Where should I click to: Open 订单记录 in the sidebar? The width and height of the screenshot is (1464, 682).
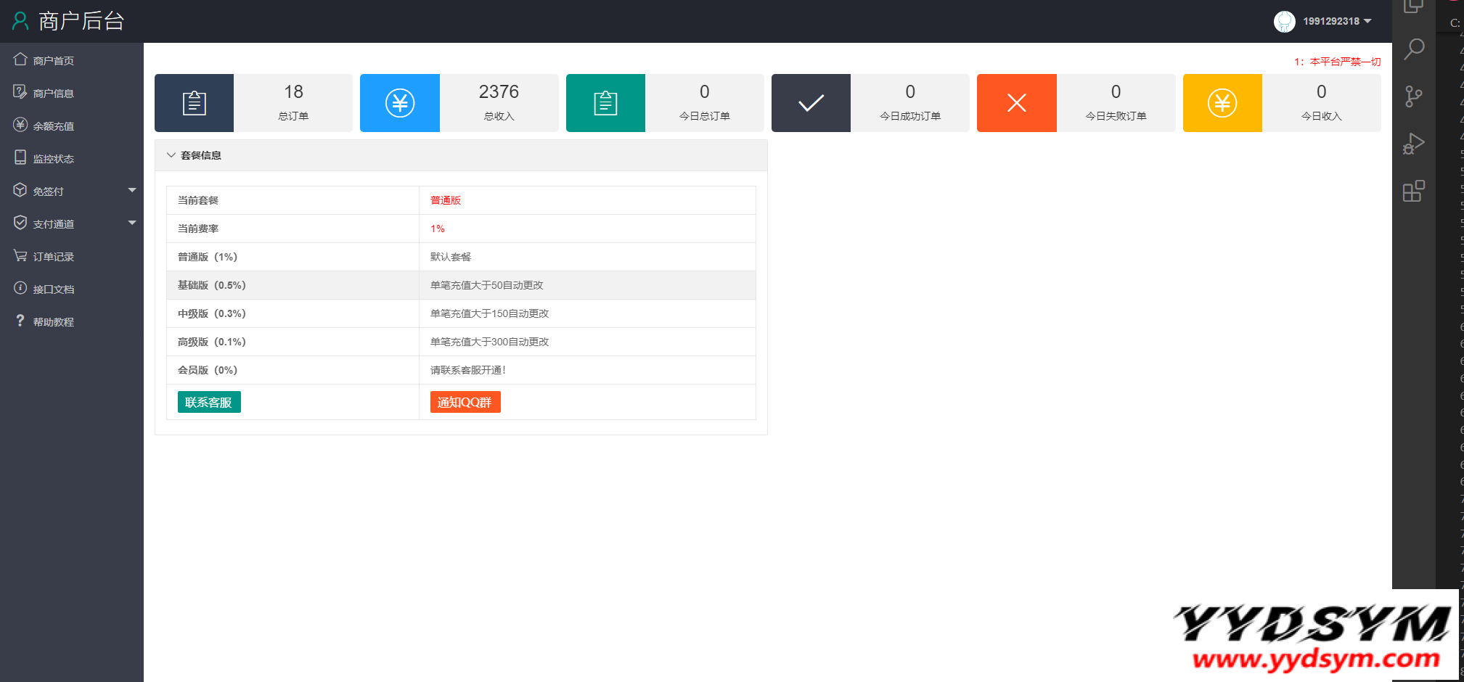53,257
